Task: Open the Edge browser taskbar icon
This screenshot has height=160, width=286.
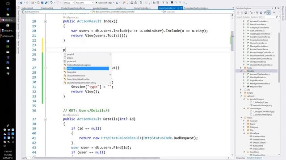Action: [x=8, y=9]
